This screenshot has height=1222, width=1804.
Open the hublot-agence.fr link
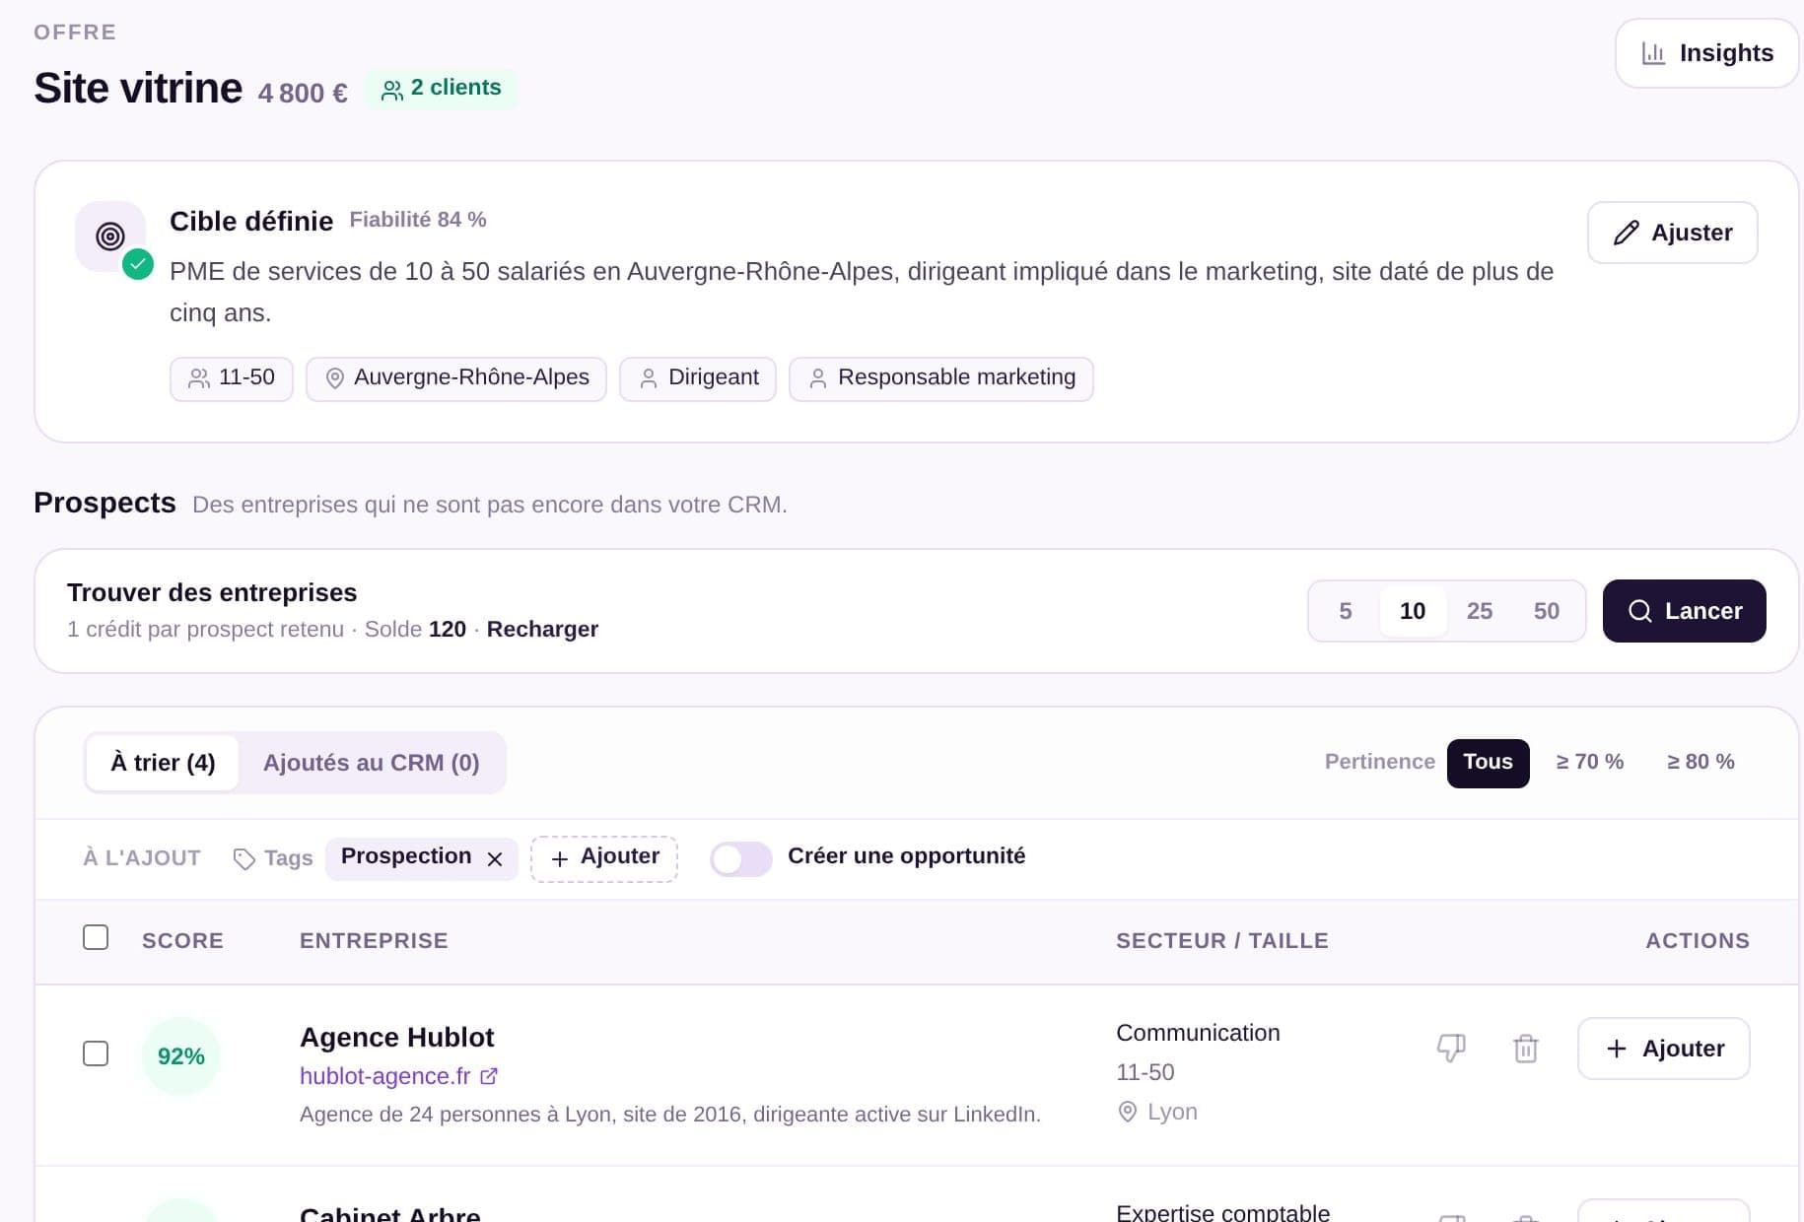coord(398,1076)
